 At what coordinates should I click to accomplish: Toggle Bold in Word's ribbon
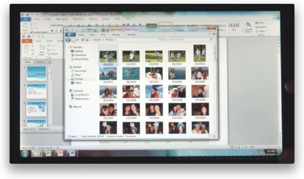point(52,31)
